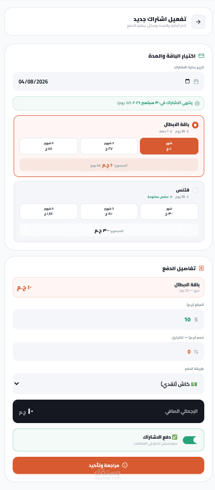Click the discount input field showing 0
Viewport: 215px width, 490px height.
tap(108, 352)
